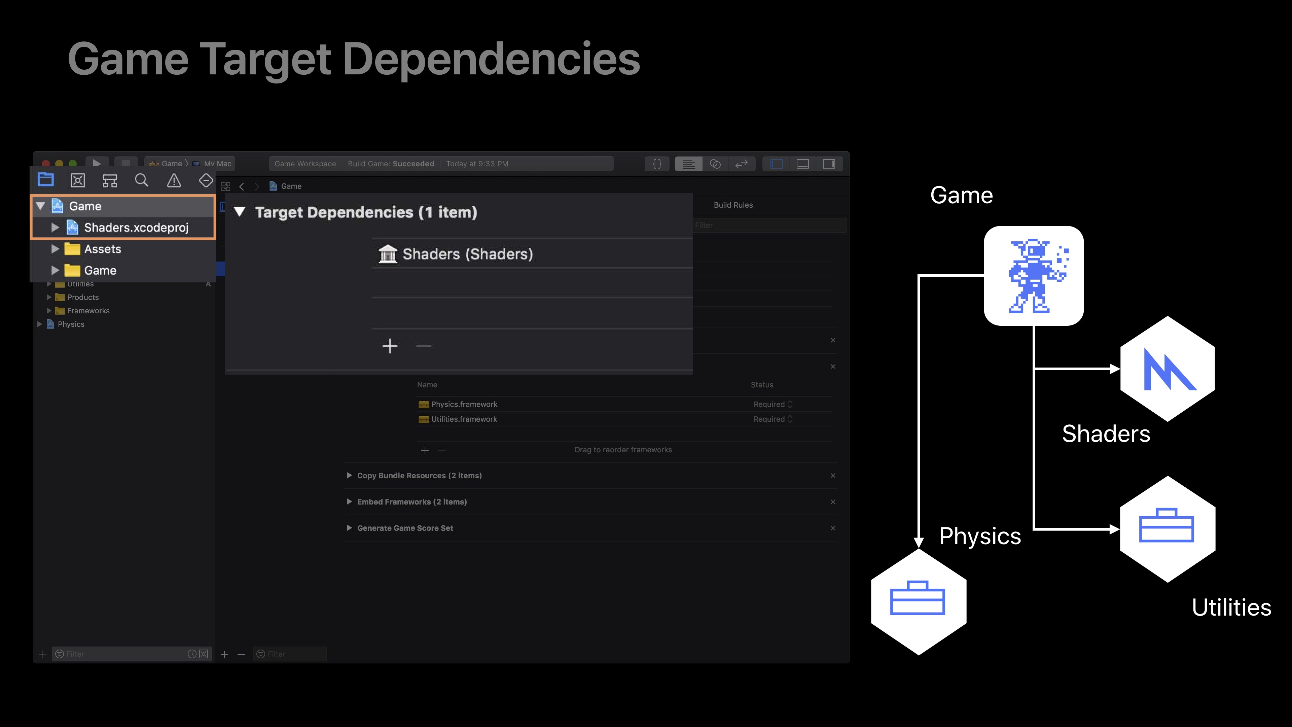Open the Test navigator diamond icon
This screenshot has height=727, width=1292.
(x=206, y=180)
